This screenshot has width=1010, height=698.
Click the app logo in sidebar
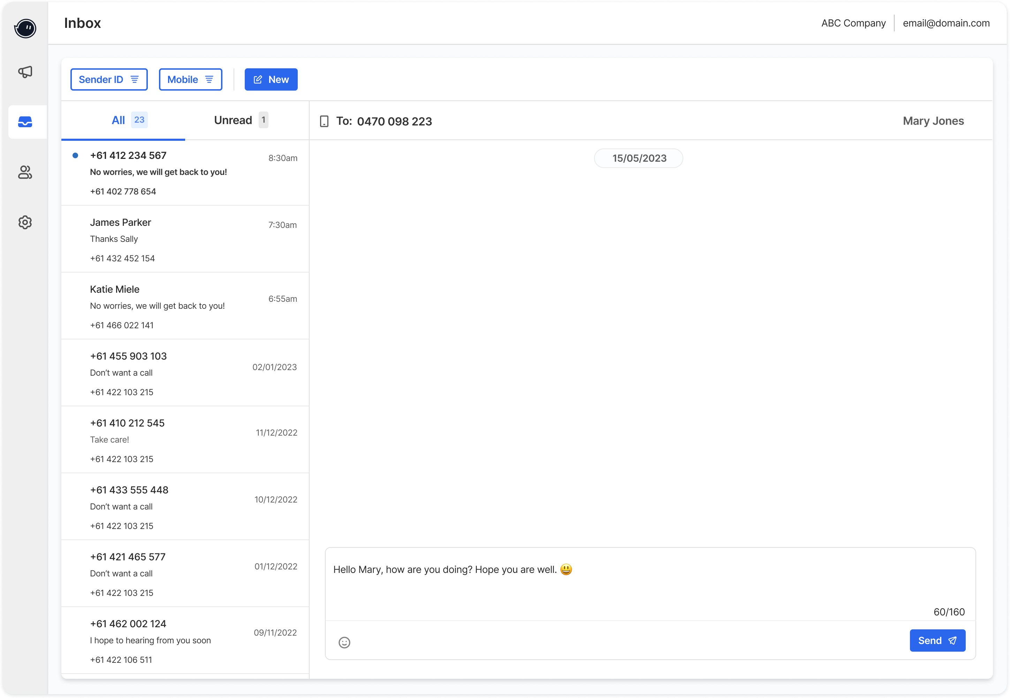click(x=25, y=29)
